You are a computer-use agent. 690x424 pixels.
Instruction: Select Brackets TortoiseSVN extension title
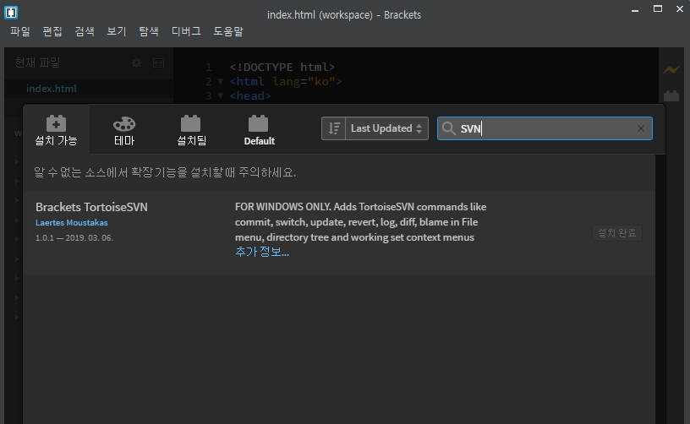pos(91,207)
